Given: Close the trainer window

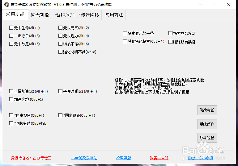Looking at the screenshot, I should (x=229, y=5).
